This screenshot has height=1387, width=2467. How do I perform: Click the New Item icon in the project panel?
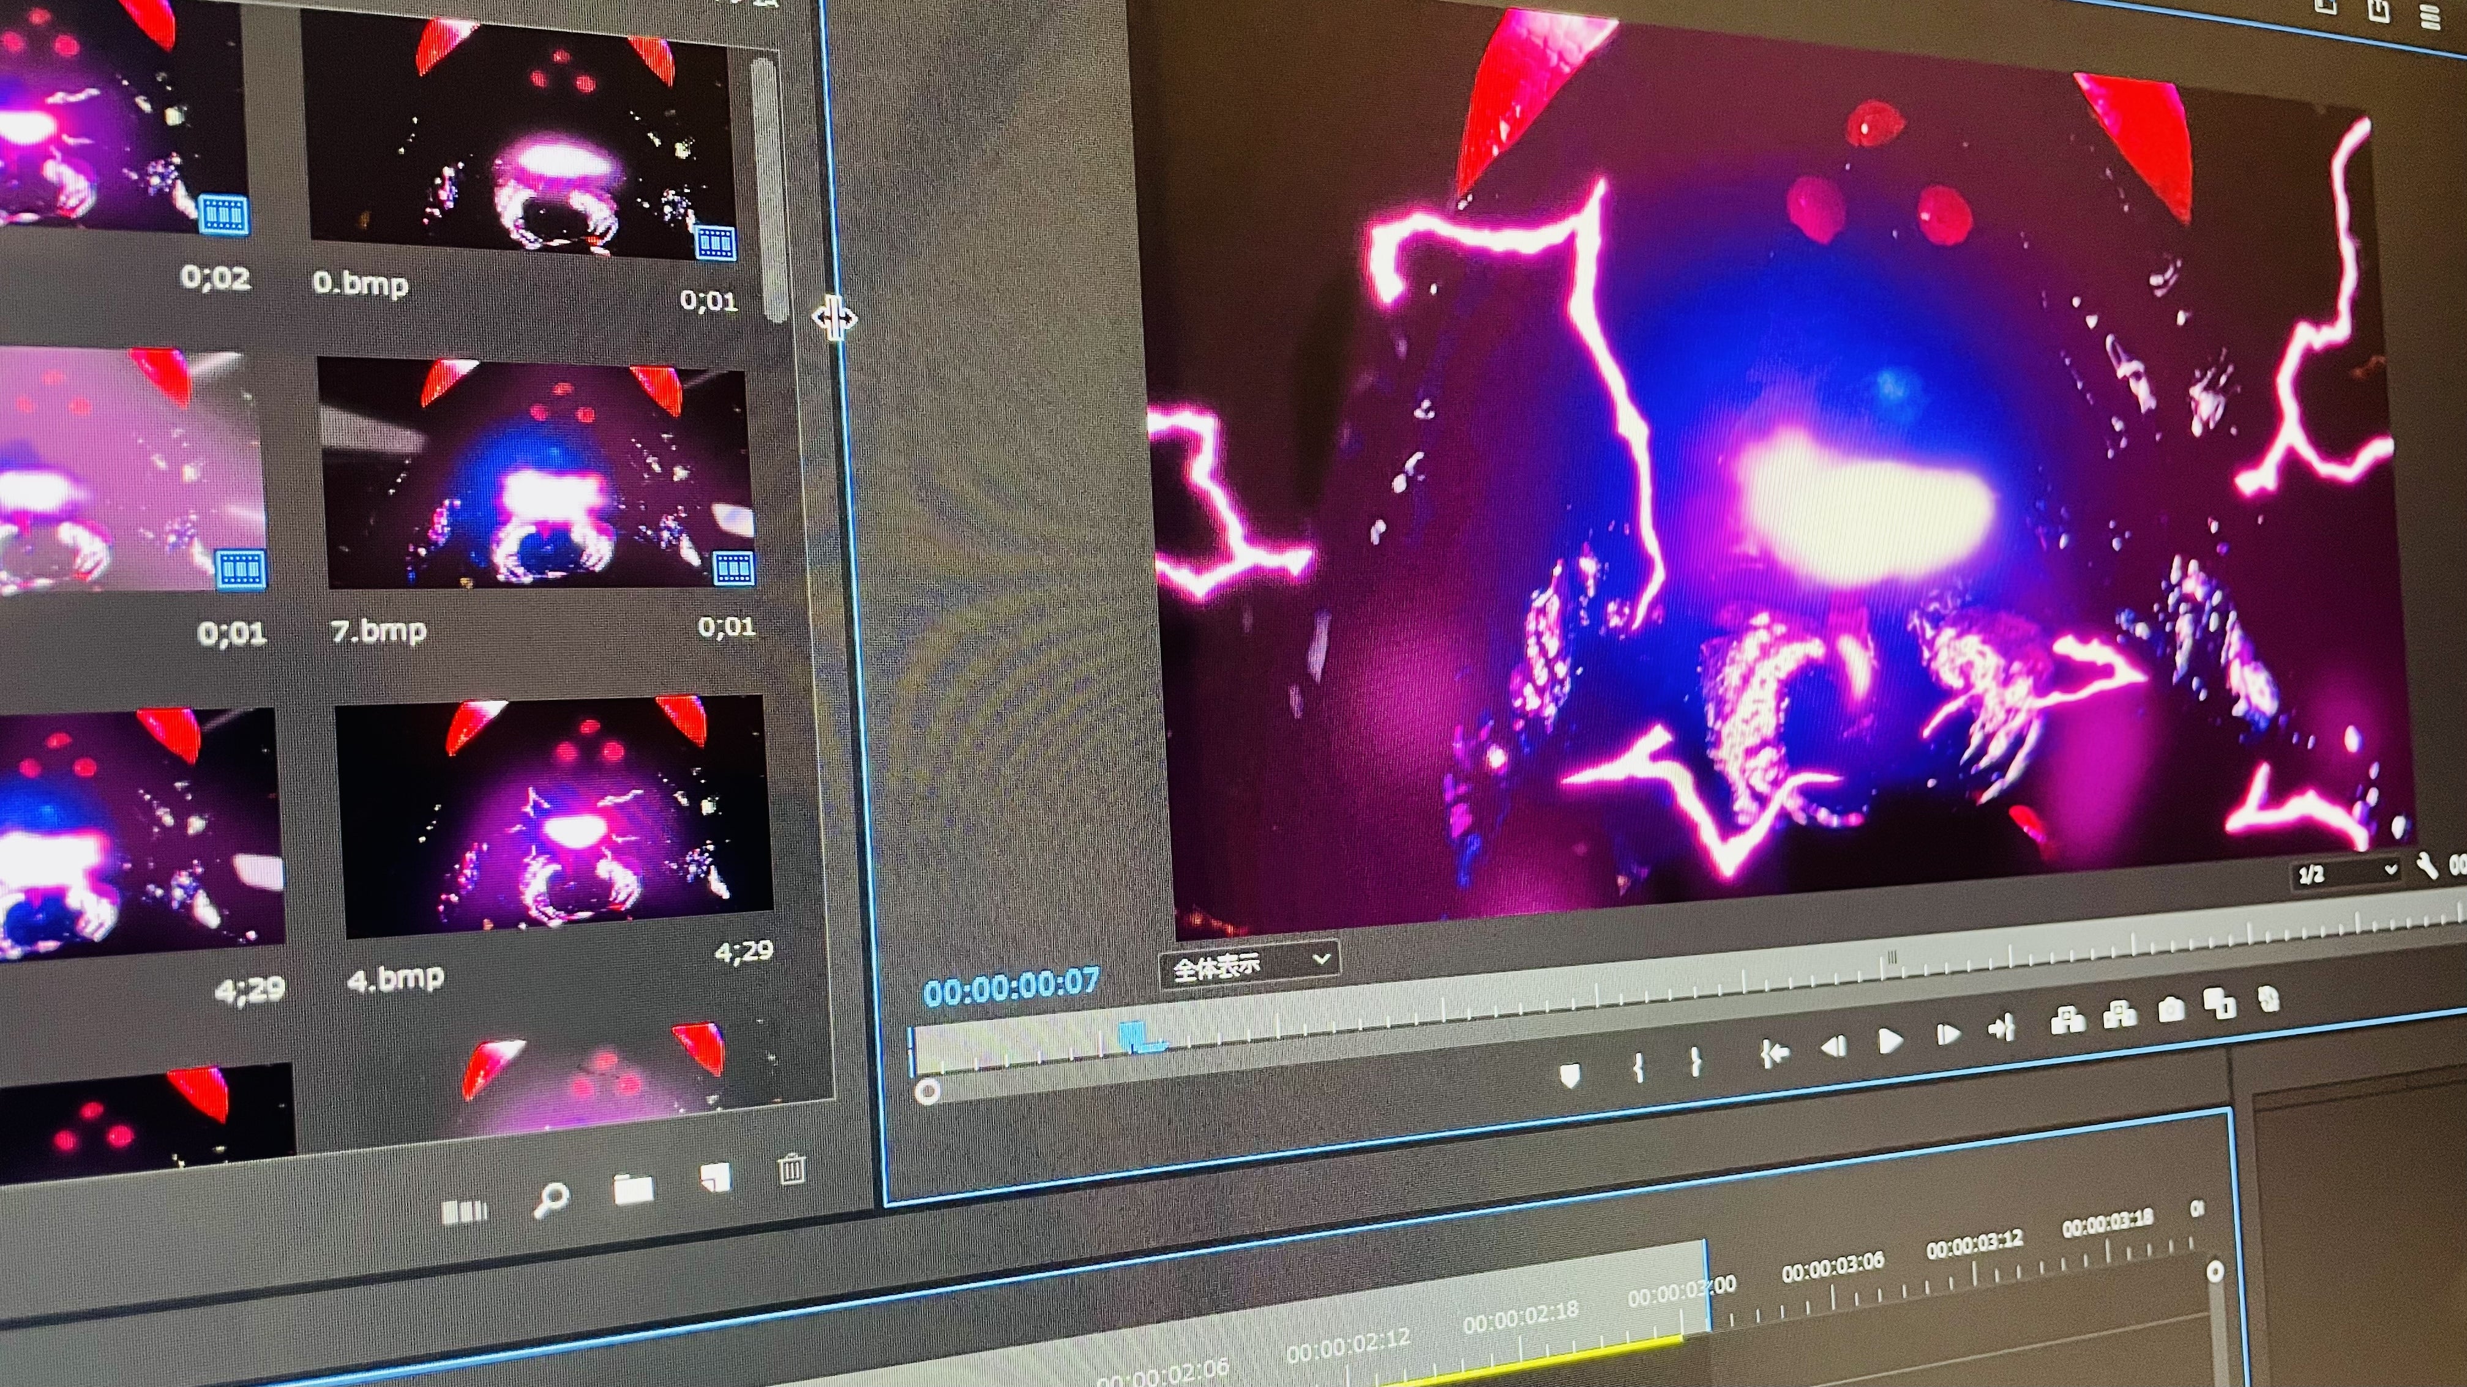click(x=714, y=1178)
